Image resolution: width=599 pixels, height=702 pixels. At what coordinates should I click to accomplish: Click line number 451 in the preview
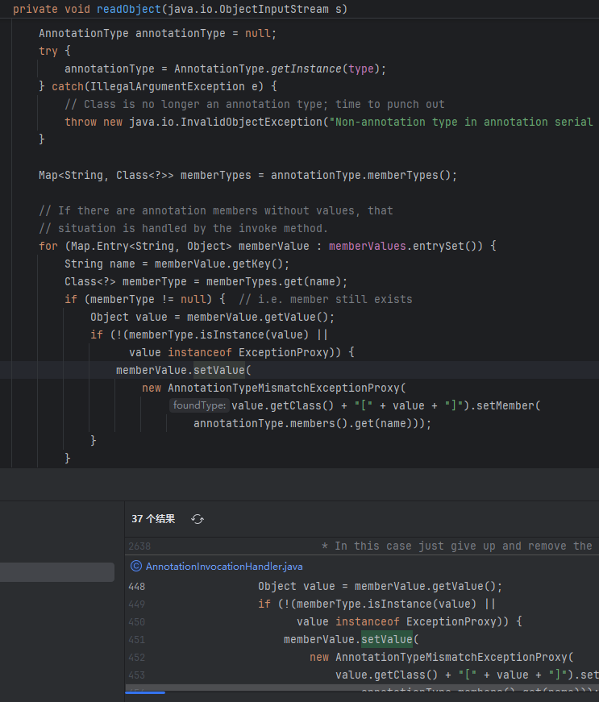pyautogui.click(x=136, y=640)
